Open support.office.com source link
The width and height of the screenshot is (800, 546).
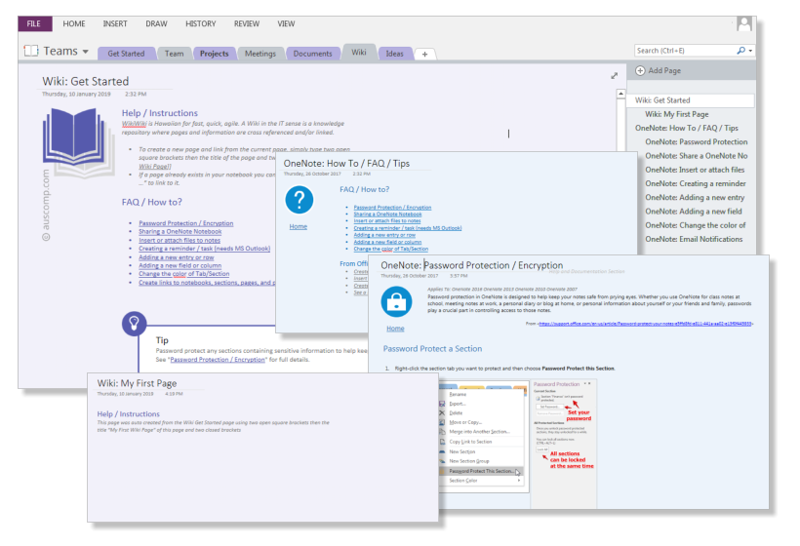(645, 324)
